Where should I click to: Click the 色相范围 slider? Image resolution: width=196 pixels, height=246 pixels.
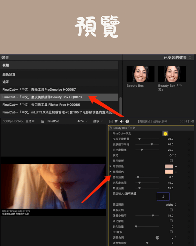point(147,177)
